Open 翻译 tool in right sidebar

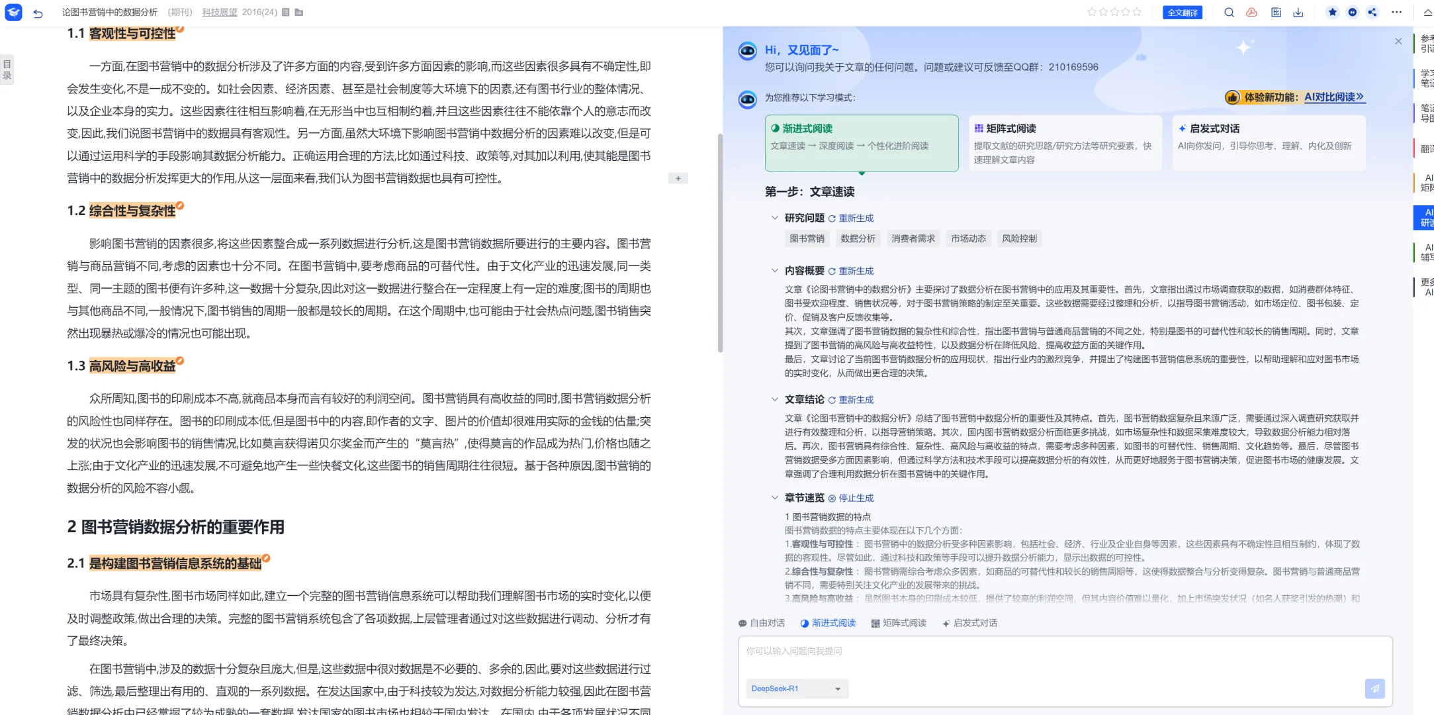(x=1427, y=147)
